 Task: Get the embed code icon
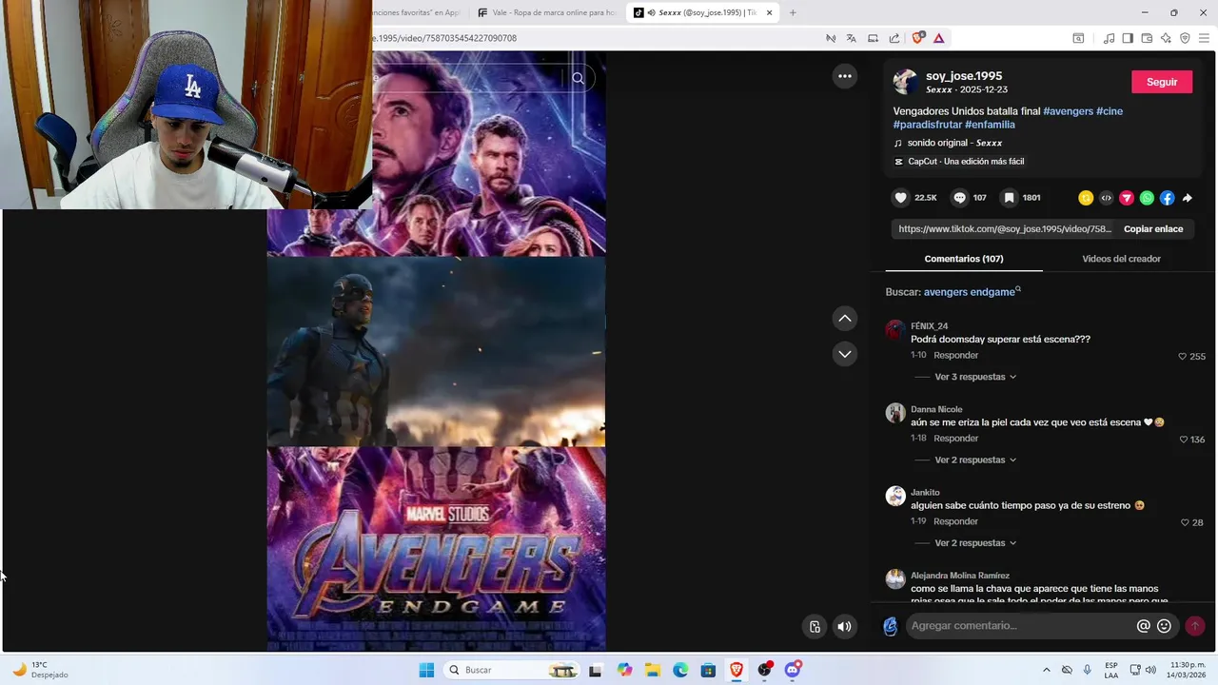(x=1106, y=198)
